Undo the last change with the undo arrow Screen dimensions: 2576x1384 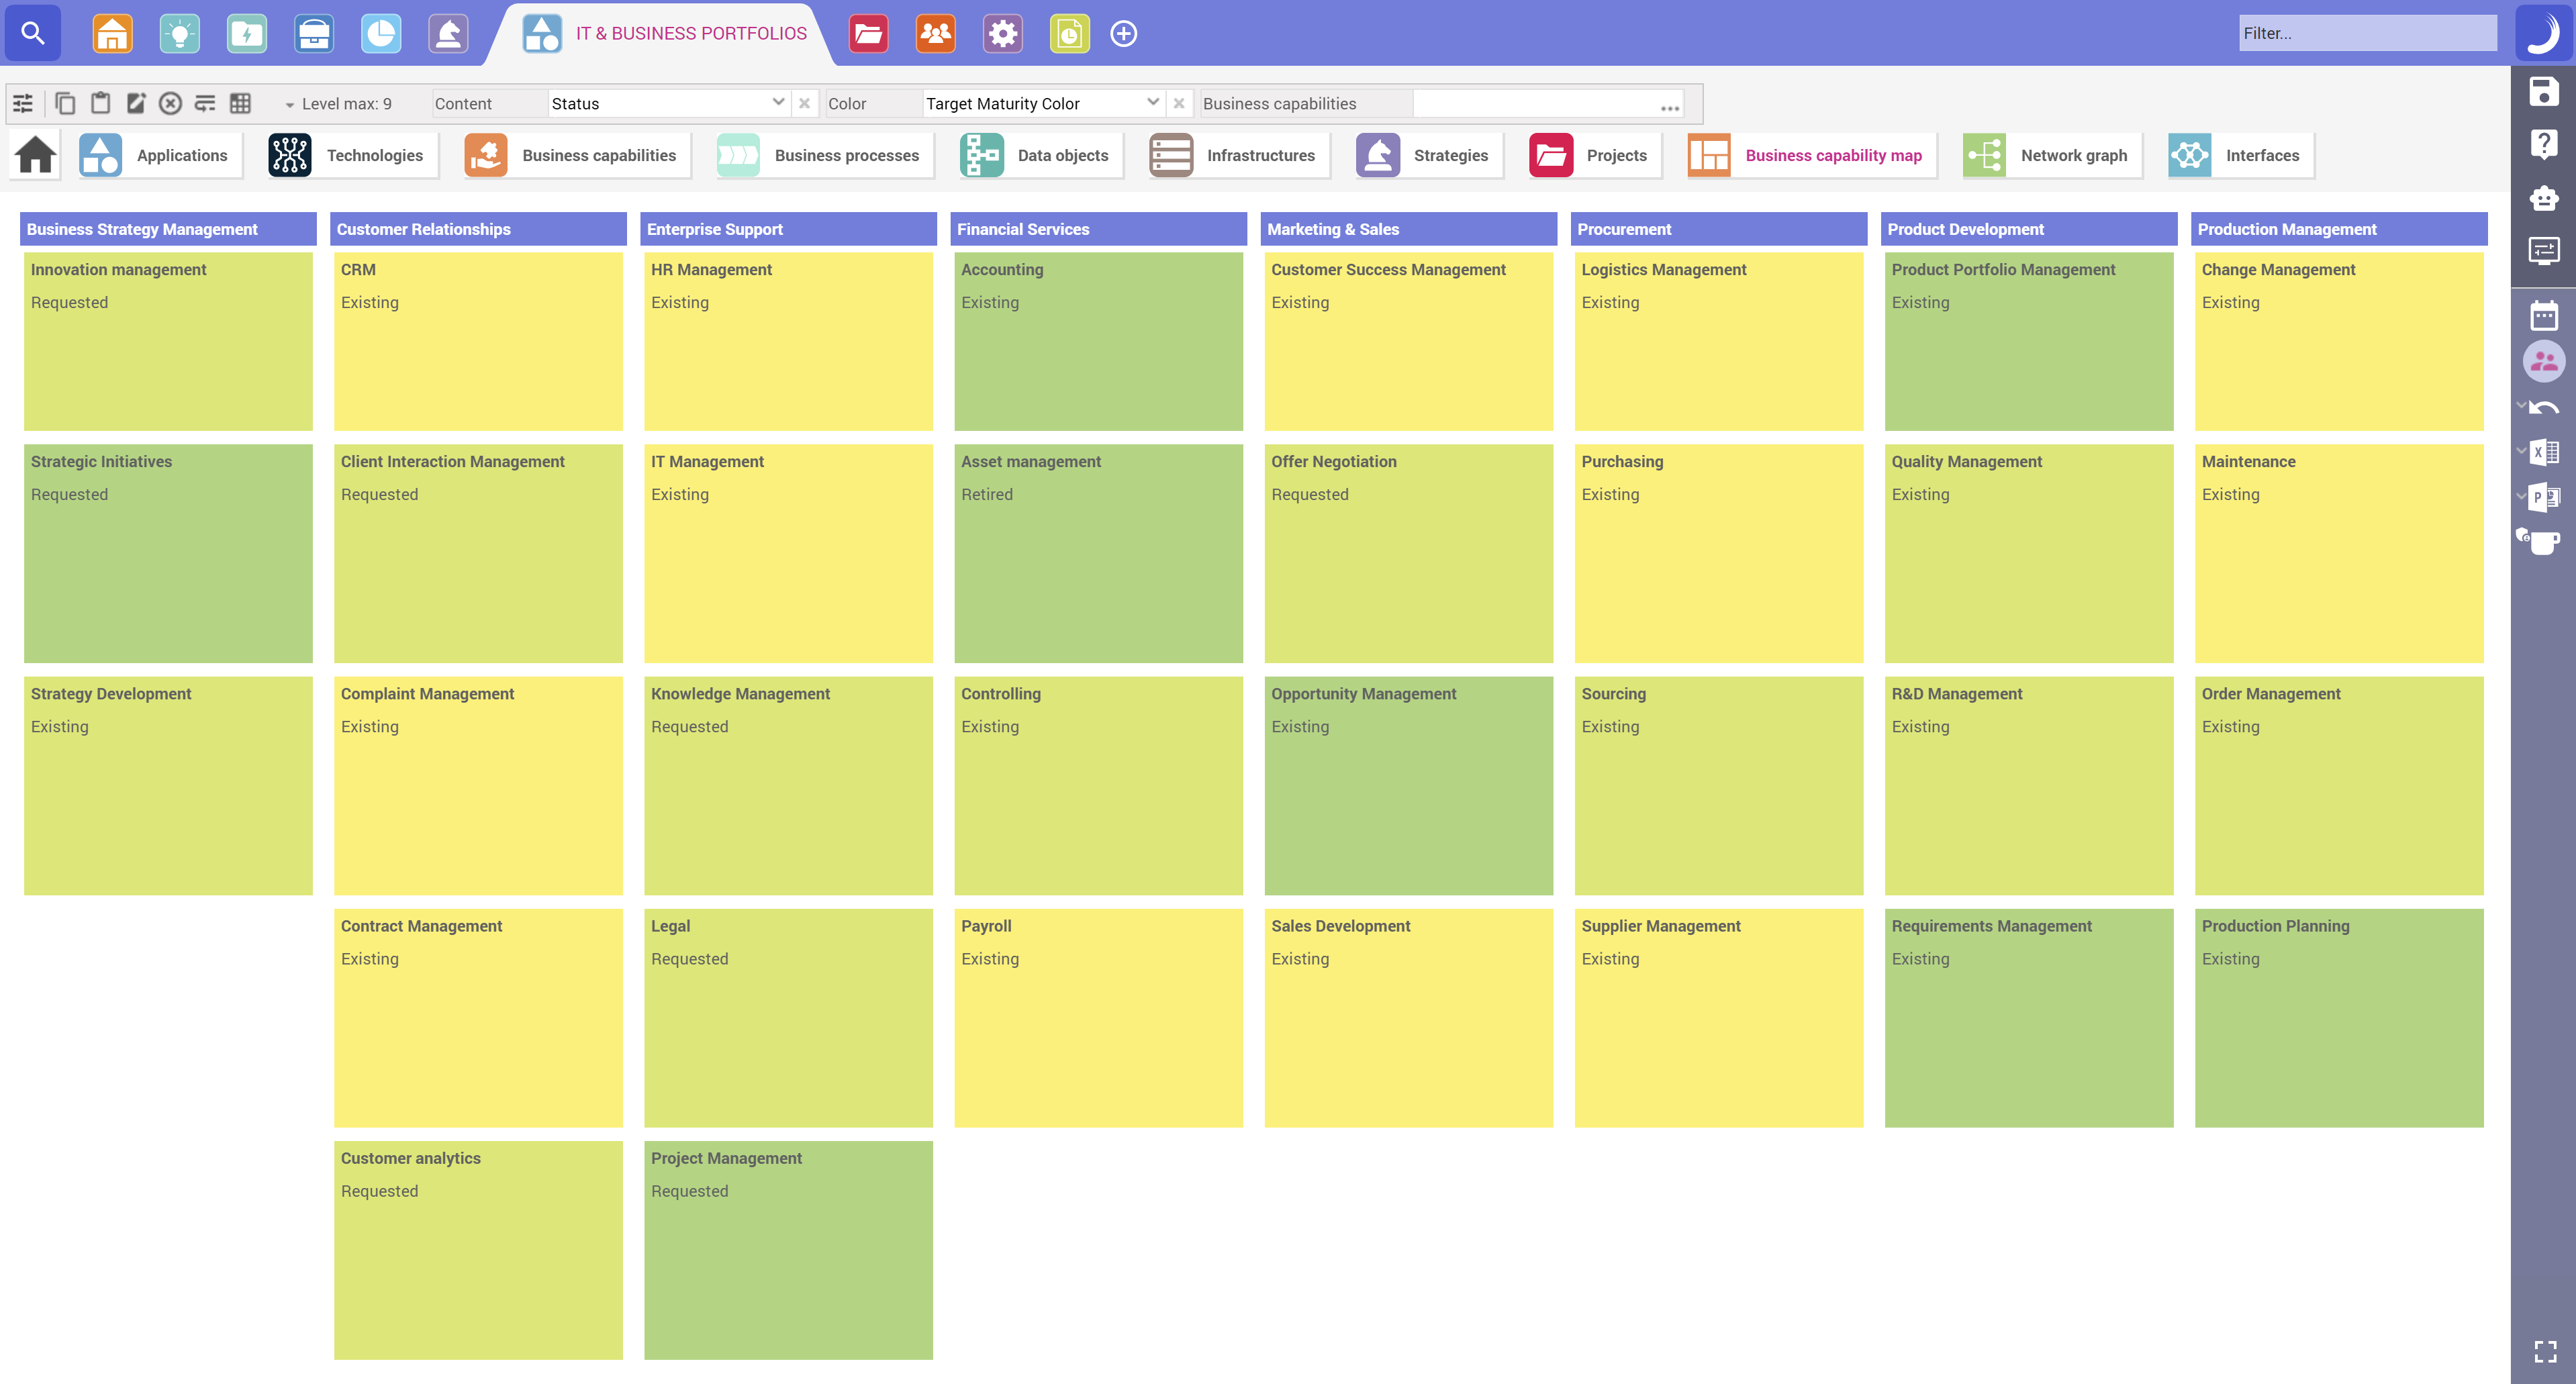2545,407
